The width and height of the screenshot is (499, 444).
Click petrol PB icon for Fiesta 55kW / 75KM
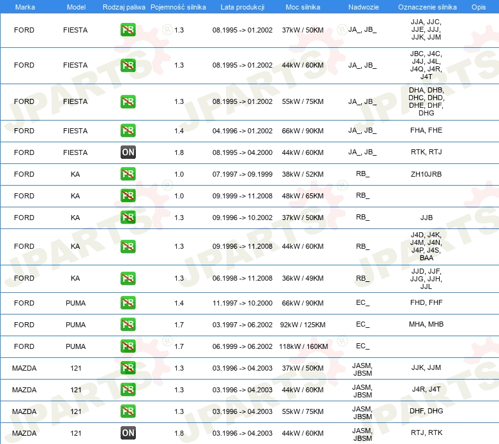coord(128,101)
